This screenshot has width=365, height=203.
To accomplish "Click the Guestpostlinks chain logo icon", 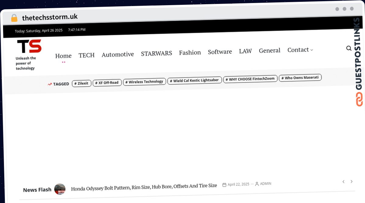I will pos(359,99).
